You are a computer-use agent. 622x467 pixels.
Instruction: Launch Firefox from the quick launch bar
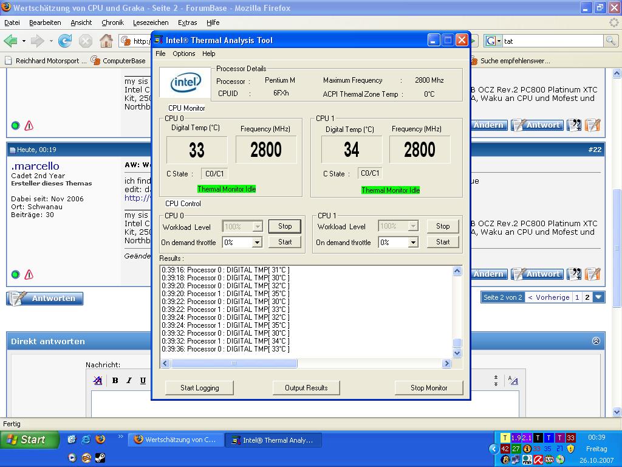(x=100, y=439)
